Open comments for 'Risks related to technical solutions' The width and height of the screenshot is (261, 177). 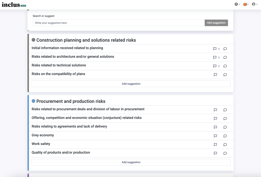225,66
